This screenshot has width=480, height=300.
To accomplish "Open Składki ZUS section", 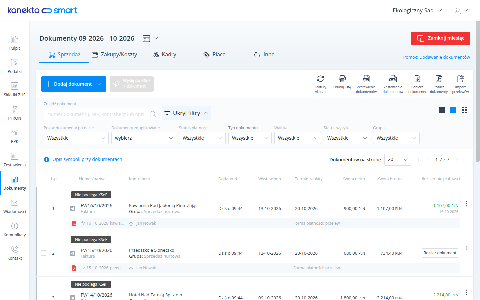I will (15, 90).
